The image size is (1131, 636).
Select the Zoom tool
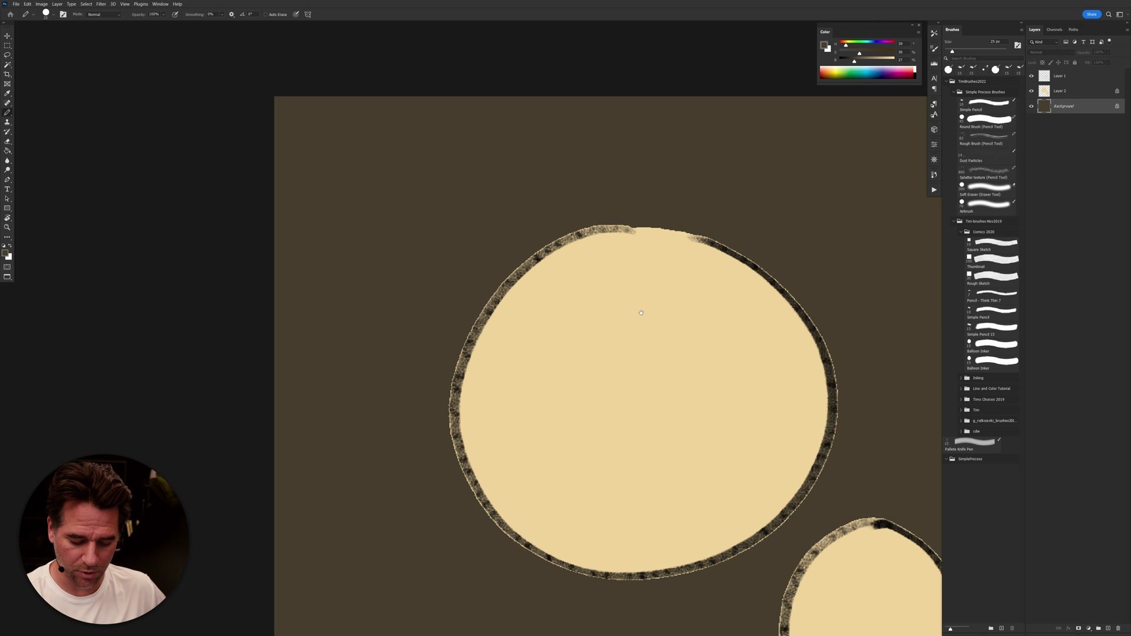[x=8, y=227]
